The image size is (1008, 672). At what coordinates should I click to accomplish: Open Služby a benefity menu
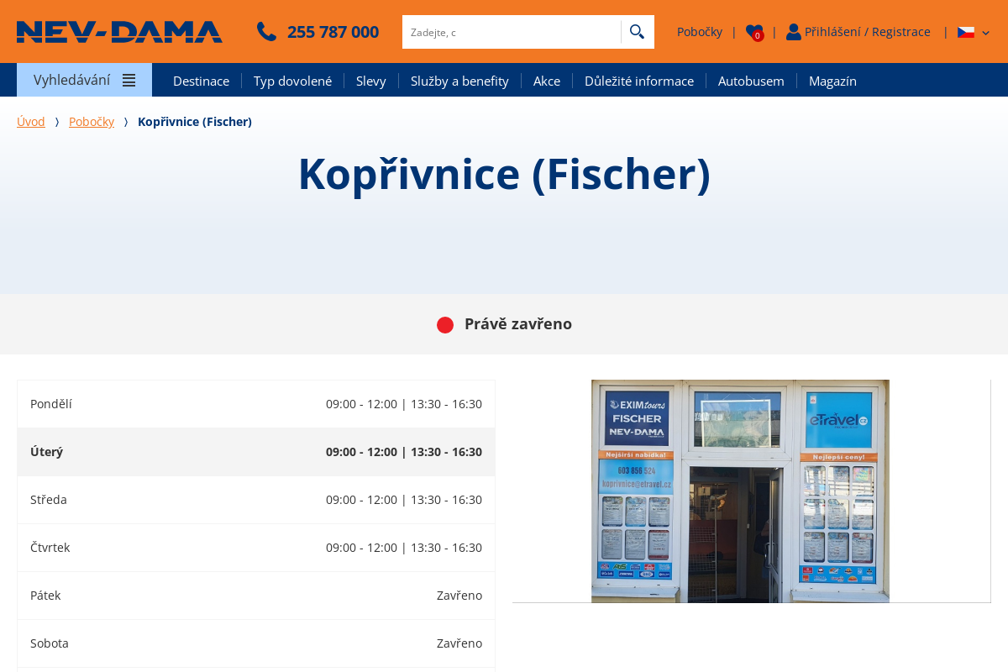tap(459, 81)
